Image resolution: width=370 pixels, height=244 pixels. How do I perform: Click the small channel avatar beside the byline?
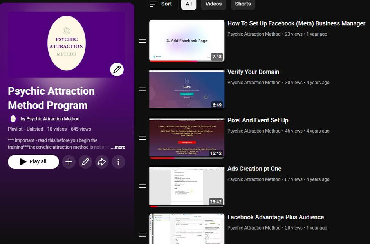click(13, 119)
